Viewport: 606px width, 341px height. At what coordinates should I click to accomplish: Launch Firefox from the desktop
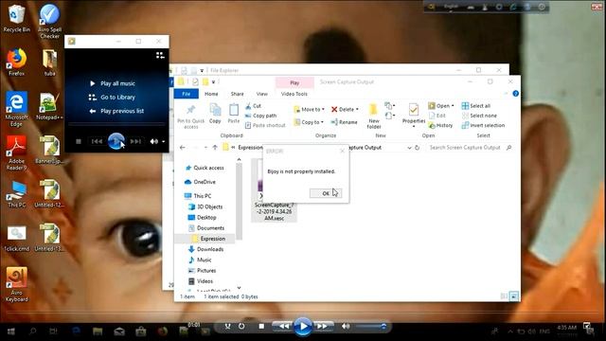[x=16, y=62]
